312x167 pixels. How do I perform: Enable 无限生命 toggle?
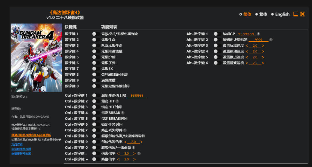96,40
